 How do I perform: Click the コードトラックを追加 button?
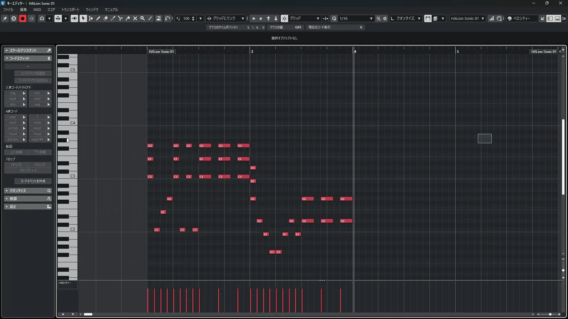(33, 73)
